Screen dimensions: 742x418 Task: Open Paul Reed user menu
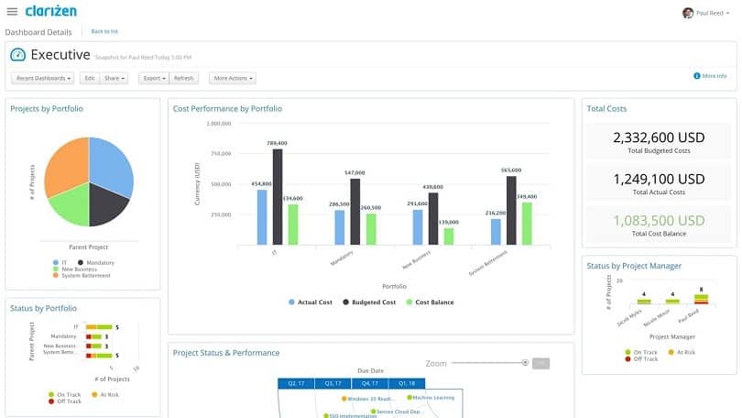point(706,13)
